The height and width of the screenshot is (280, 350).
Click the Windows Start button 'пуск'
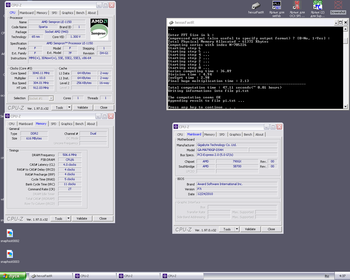coord(13,276)
